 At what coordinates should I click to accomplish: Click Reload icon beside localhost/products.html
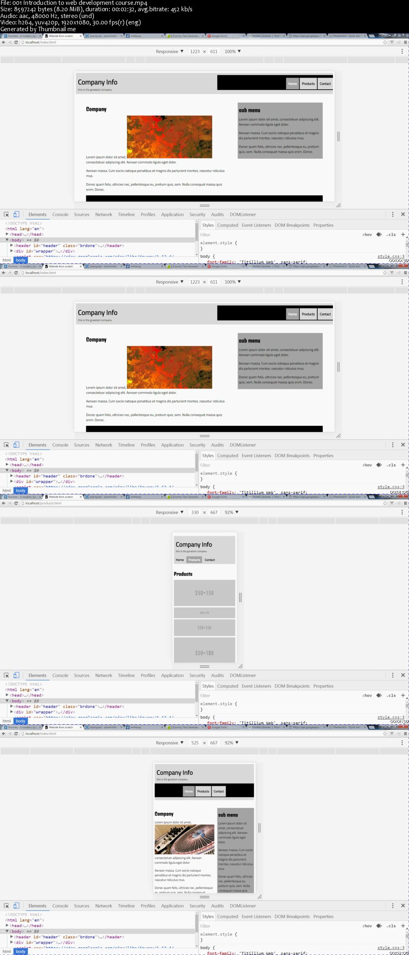(x=16, y=503)
